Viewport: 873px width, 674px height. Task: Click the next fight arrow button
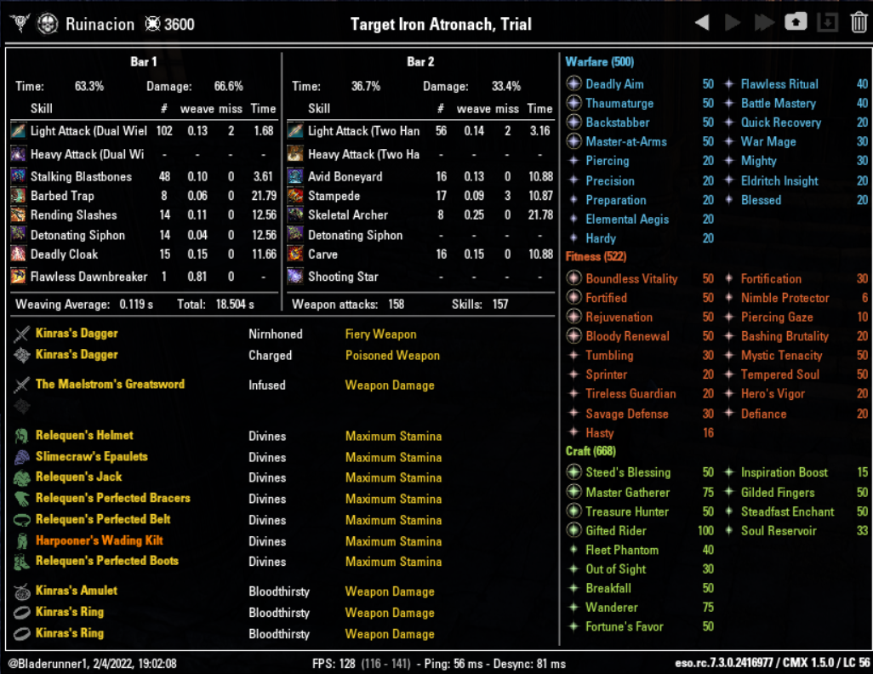[733, 23]
